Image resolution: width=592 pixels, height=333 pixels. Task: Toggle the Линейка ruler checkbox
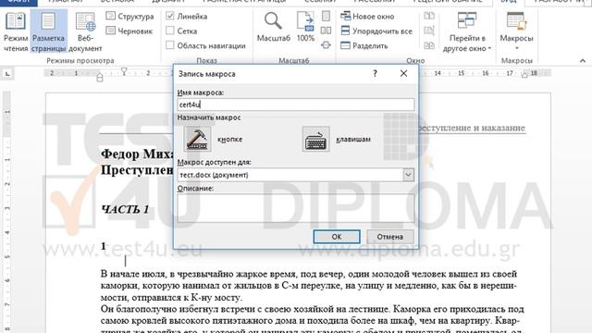pos(170,17)
